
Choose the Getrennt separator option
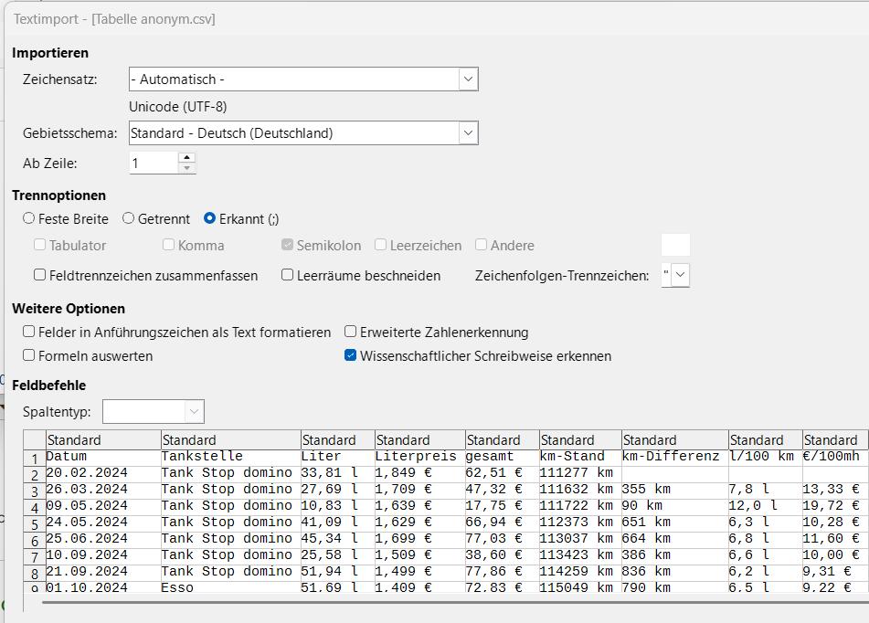point(129,218)
